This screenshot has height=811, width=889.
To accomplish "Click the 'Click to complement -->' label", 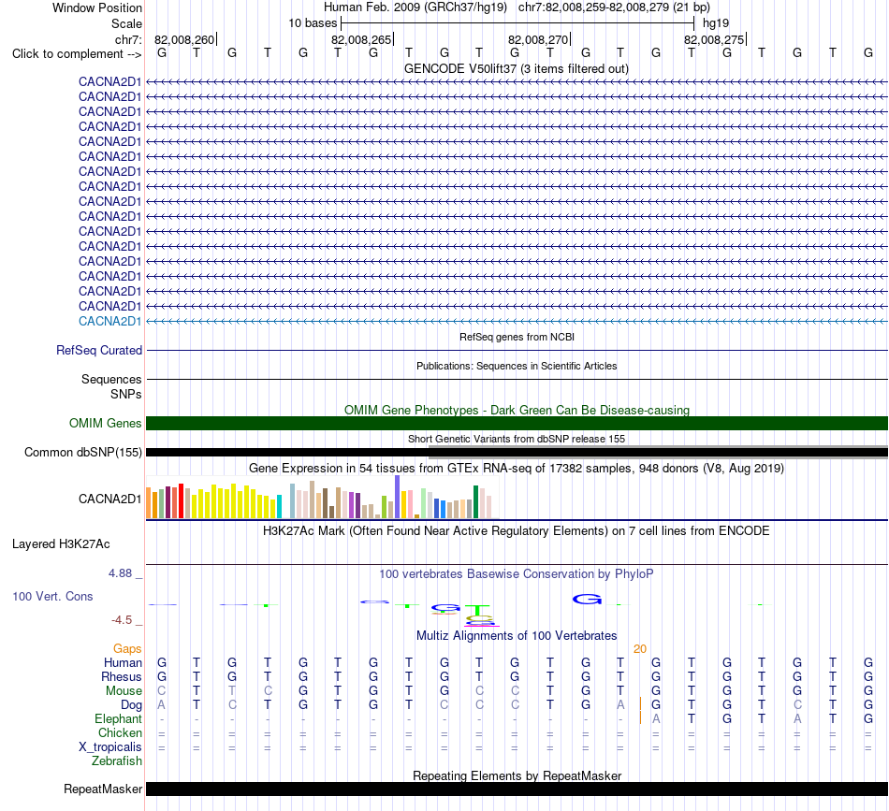I will click(77, 54).
